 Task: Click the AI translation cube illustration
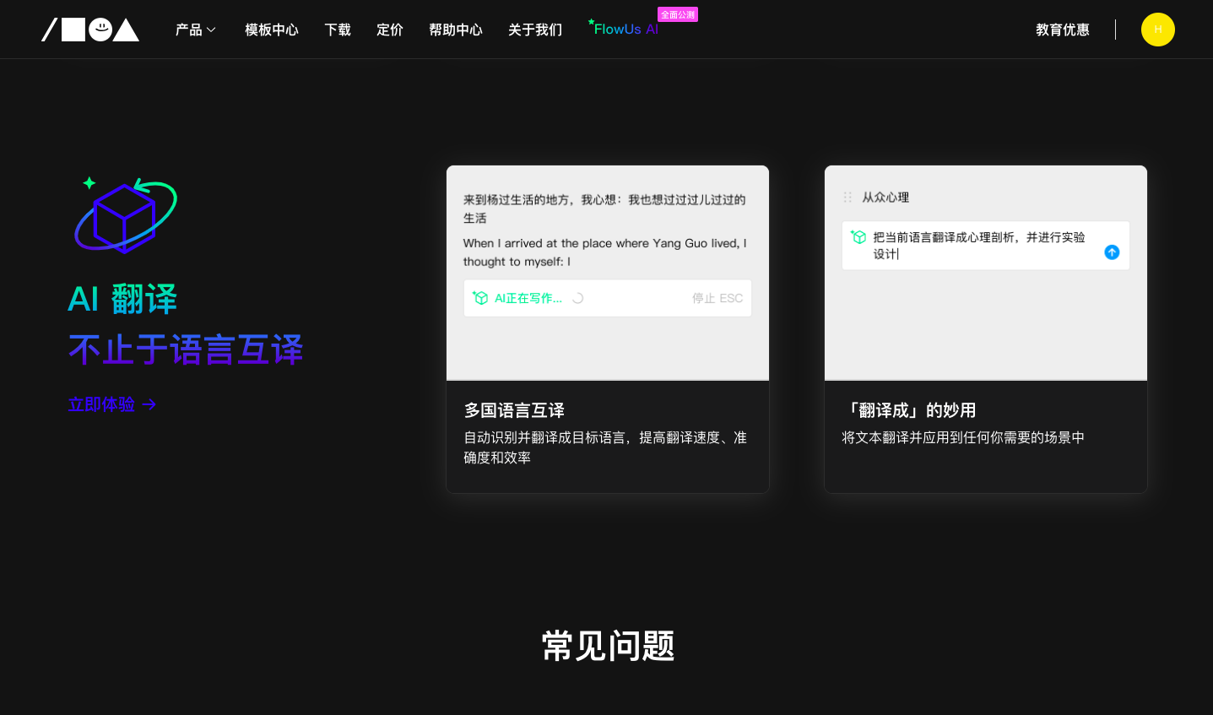coord(126,214)
